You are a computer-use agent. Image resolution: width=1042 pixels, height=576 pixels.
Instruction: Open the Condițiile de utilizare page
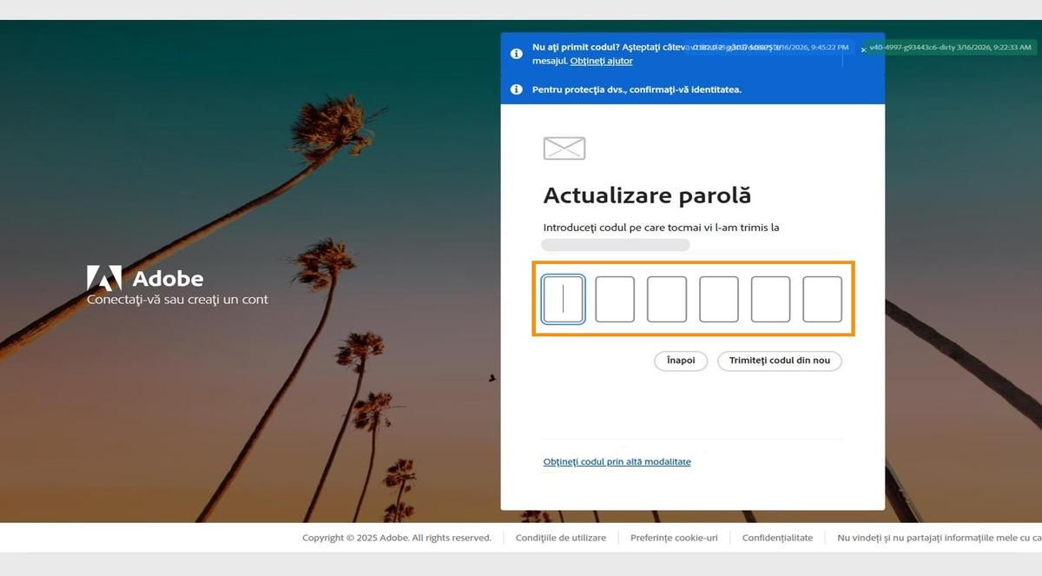(x=560, y=537)
